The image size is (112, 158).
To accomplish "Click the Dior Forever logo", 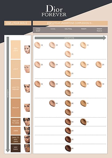I will (54, 11).
